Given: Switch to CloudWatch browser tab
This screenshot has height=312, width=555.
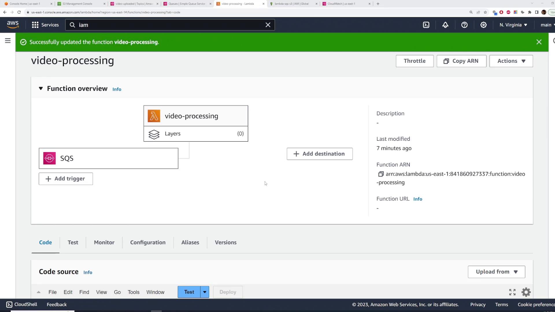Looking at the screenshot, I should pos(346,4).
